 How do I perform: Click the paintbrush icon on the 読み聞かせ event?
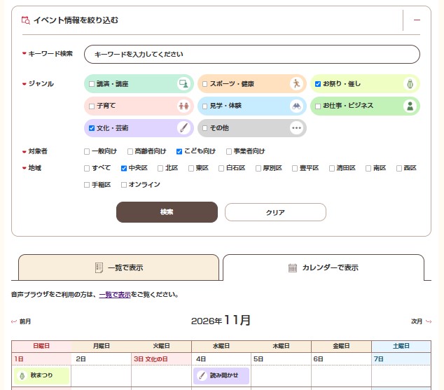[x=202, y=376]
